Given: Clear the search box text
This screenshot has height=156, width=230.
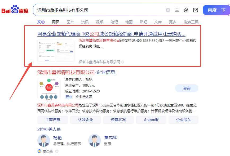Looking at the screenshot, I should click(168, 10).
